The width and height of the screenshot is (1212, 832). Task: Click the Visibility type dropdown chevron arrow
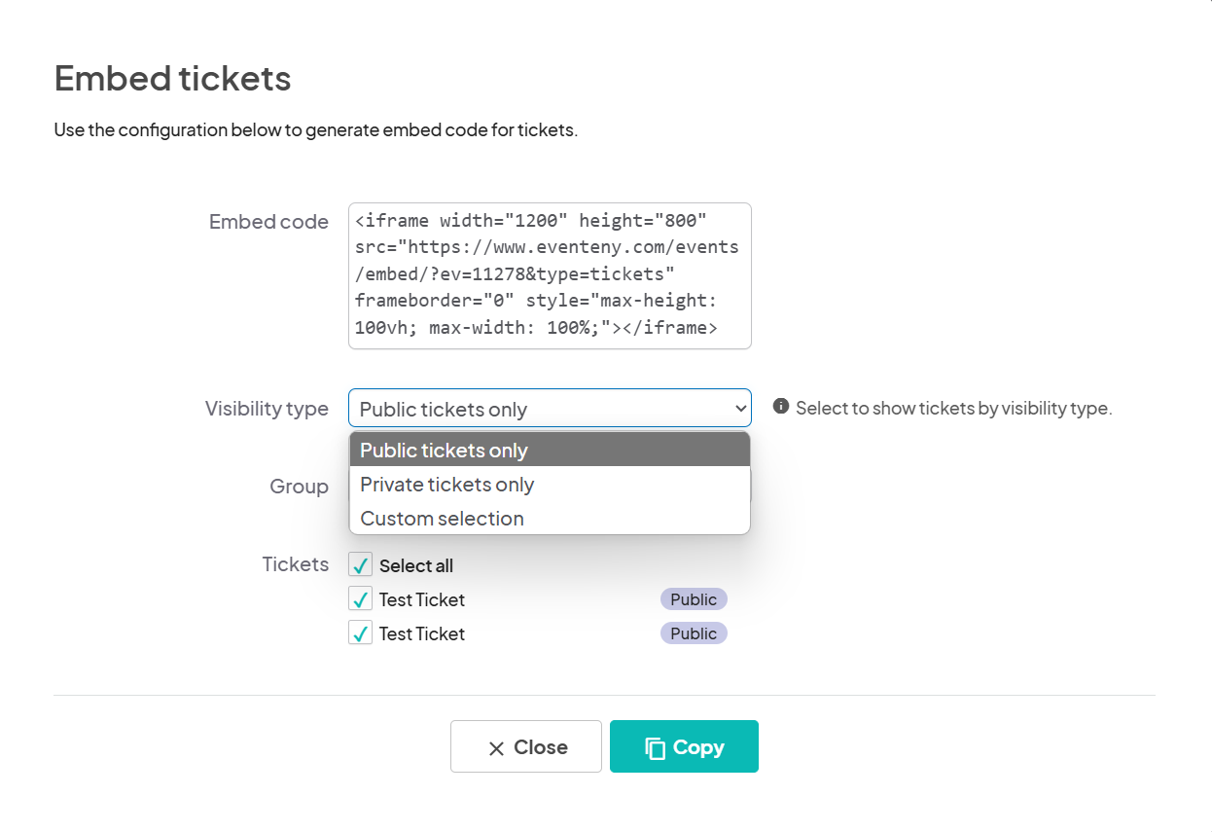[740, 409]
